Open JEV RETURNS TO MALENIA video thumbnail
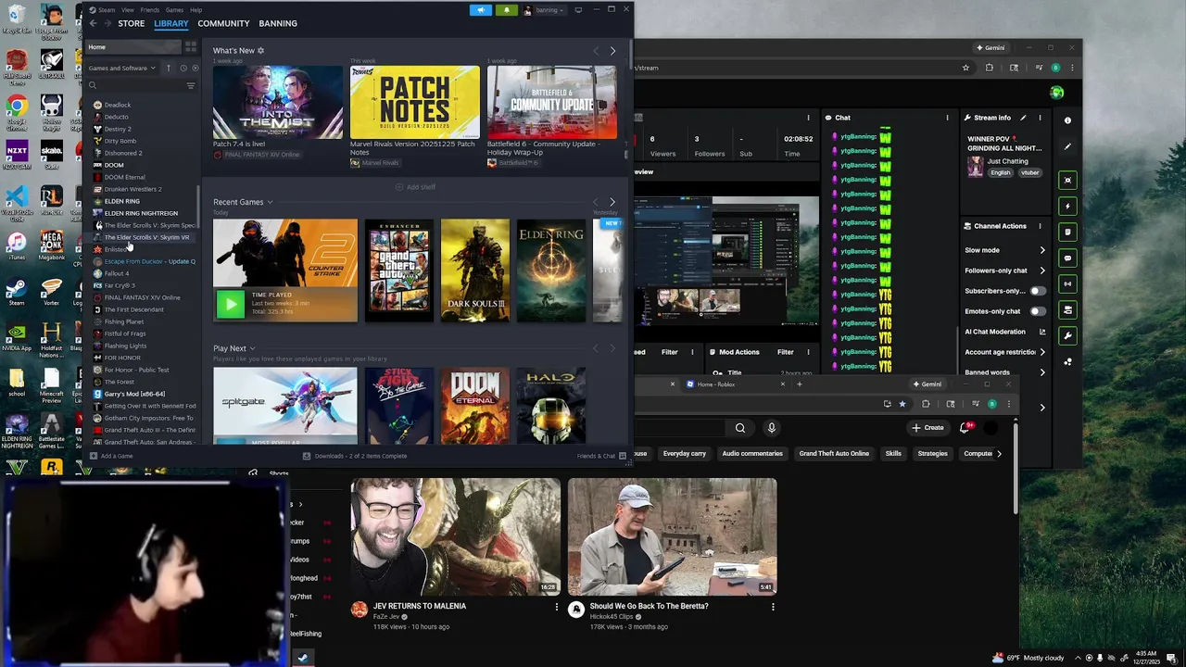This screenshot has width=1186, height=667. [x=456, y=536]
